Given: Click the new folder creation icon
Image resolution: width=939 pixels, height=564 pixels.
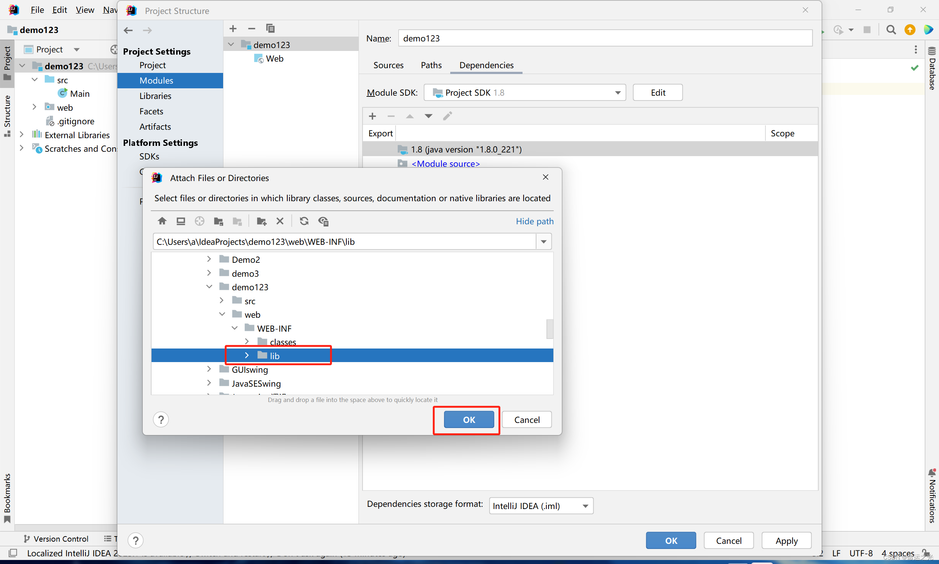Looking at the screenshot, I should [262, 221].
